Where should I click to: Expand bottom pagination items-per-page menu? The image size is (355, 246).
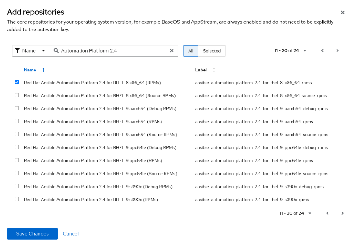pos(295,213)
